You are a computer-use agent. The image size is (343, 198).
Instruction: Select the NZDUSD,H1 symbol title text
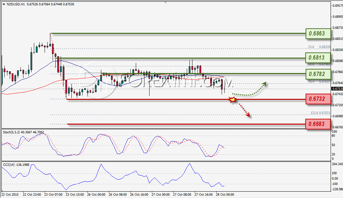[x=16, y=4]
